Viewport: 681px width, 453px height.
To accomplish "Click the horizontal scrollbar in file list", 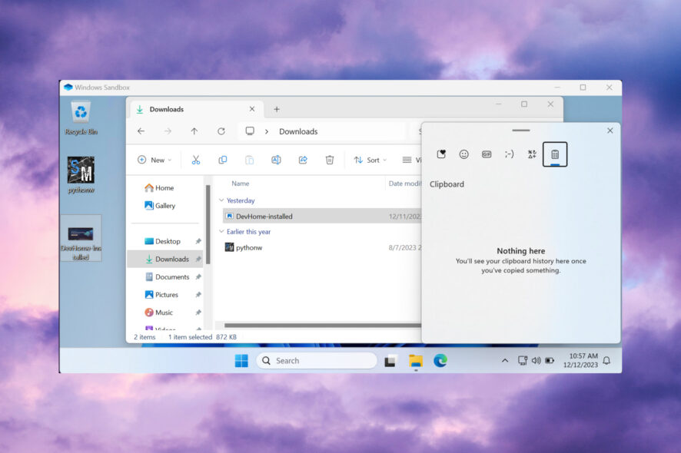I will coord(322,325).
